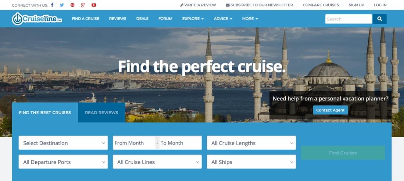Image resolution: width=404 pixels, height=181 pixels.
Task: Click the From Month date field
Action: (134, 143)
